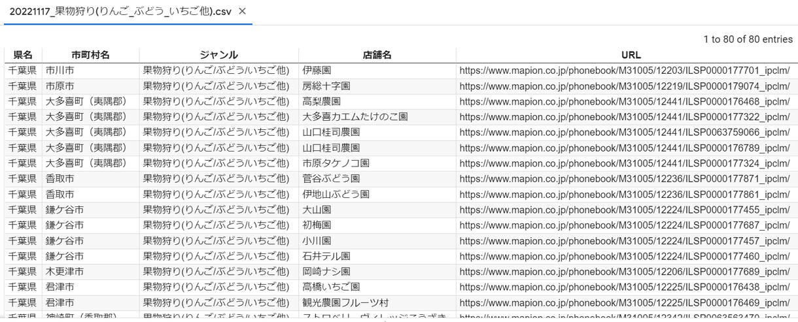Viewport: 798px width, 322px height.
Task: Click 千葉県 cell in 岡崎ナシ園 row
Action: click(x=23, y=272)
